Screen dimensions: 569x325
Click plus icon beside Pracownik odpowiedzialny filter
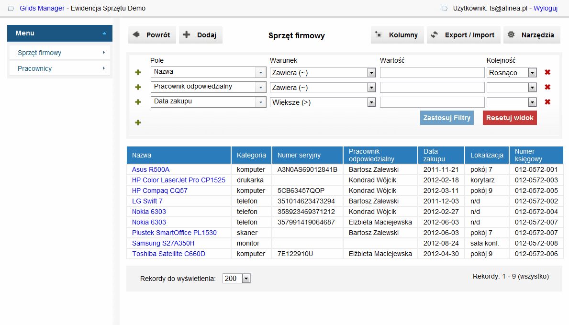(138, 87)
